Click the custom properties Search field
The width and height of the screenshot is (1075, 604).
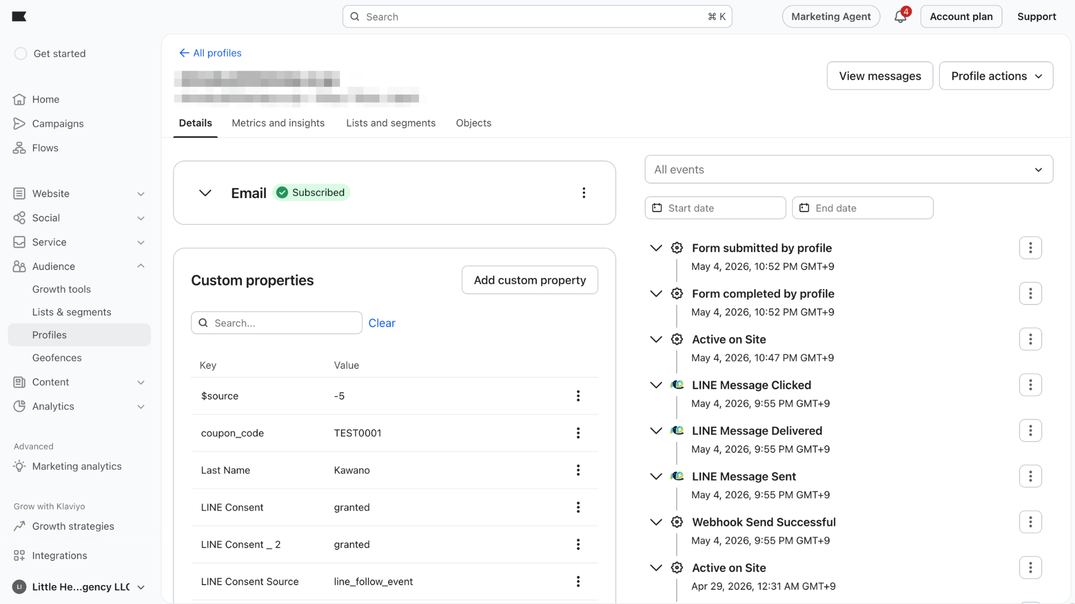[x=277, y=323]
